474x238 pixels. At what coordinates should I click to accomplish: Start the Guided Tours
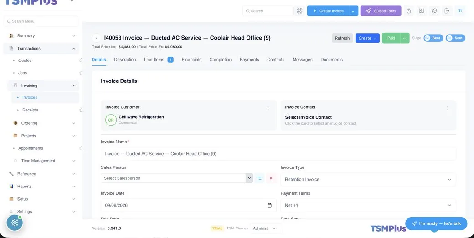tap(381, 11)
